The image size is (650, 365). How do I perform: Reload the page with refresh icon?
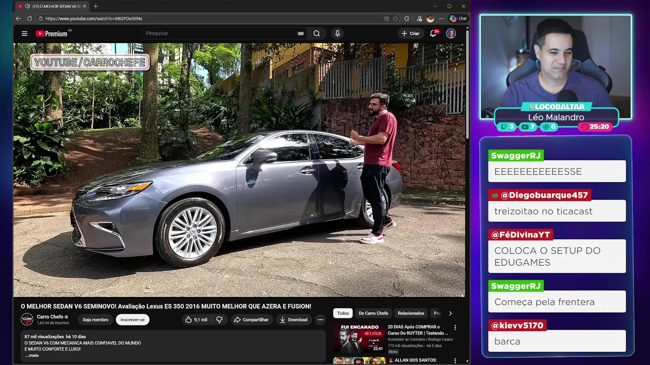pyautogui.click(x=29, y=18)
